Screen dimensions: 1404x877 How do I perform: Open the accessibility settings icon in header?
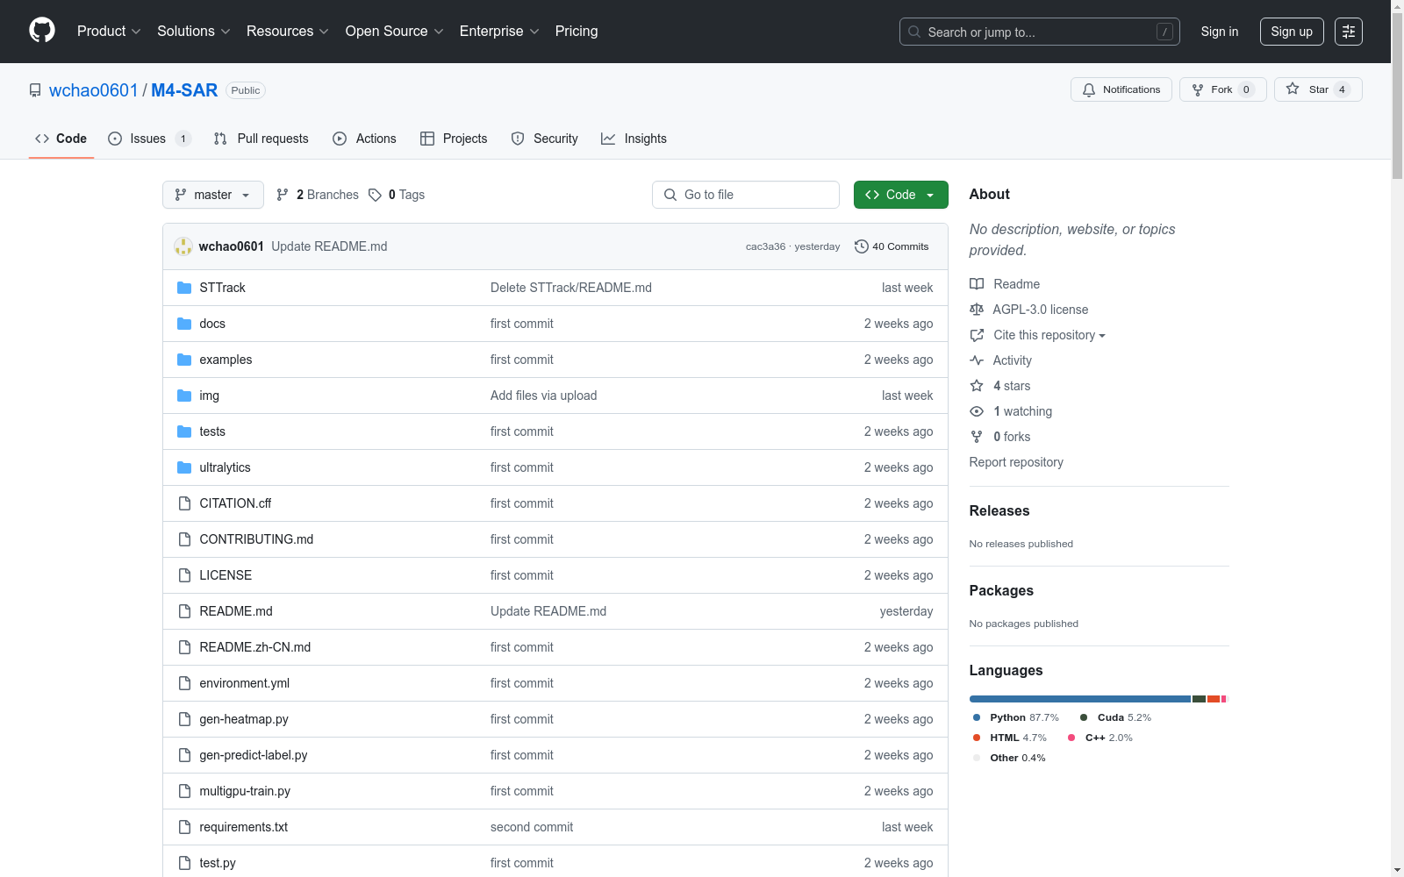click(x=1348, y=32)
